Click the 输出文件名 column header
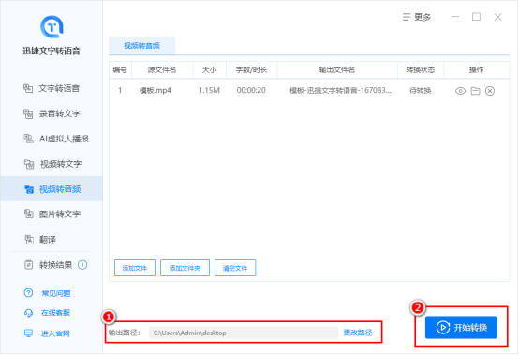The width and height of the screenshot is (519, 355). click(x=337, y=70)
